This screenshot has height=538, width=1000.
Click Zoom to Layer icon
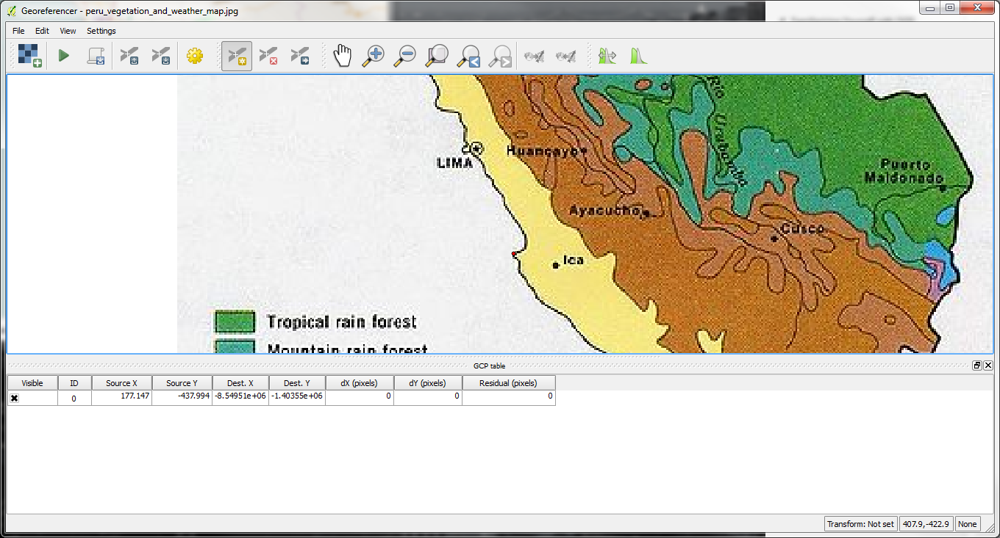(438, 56)
